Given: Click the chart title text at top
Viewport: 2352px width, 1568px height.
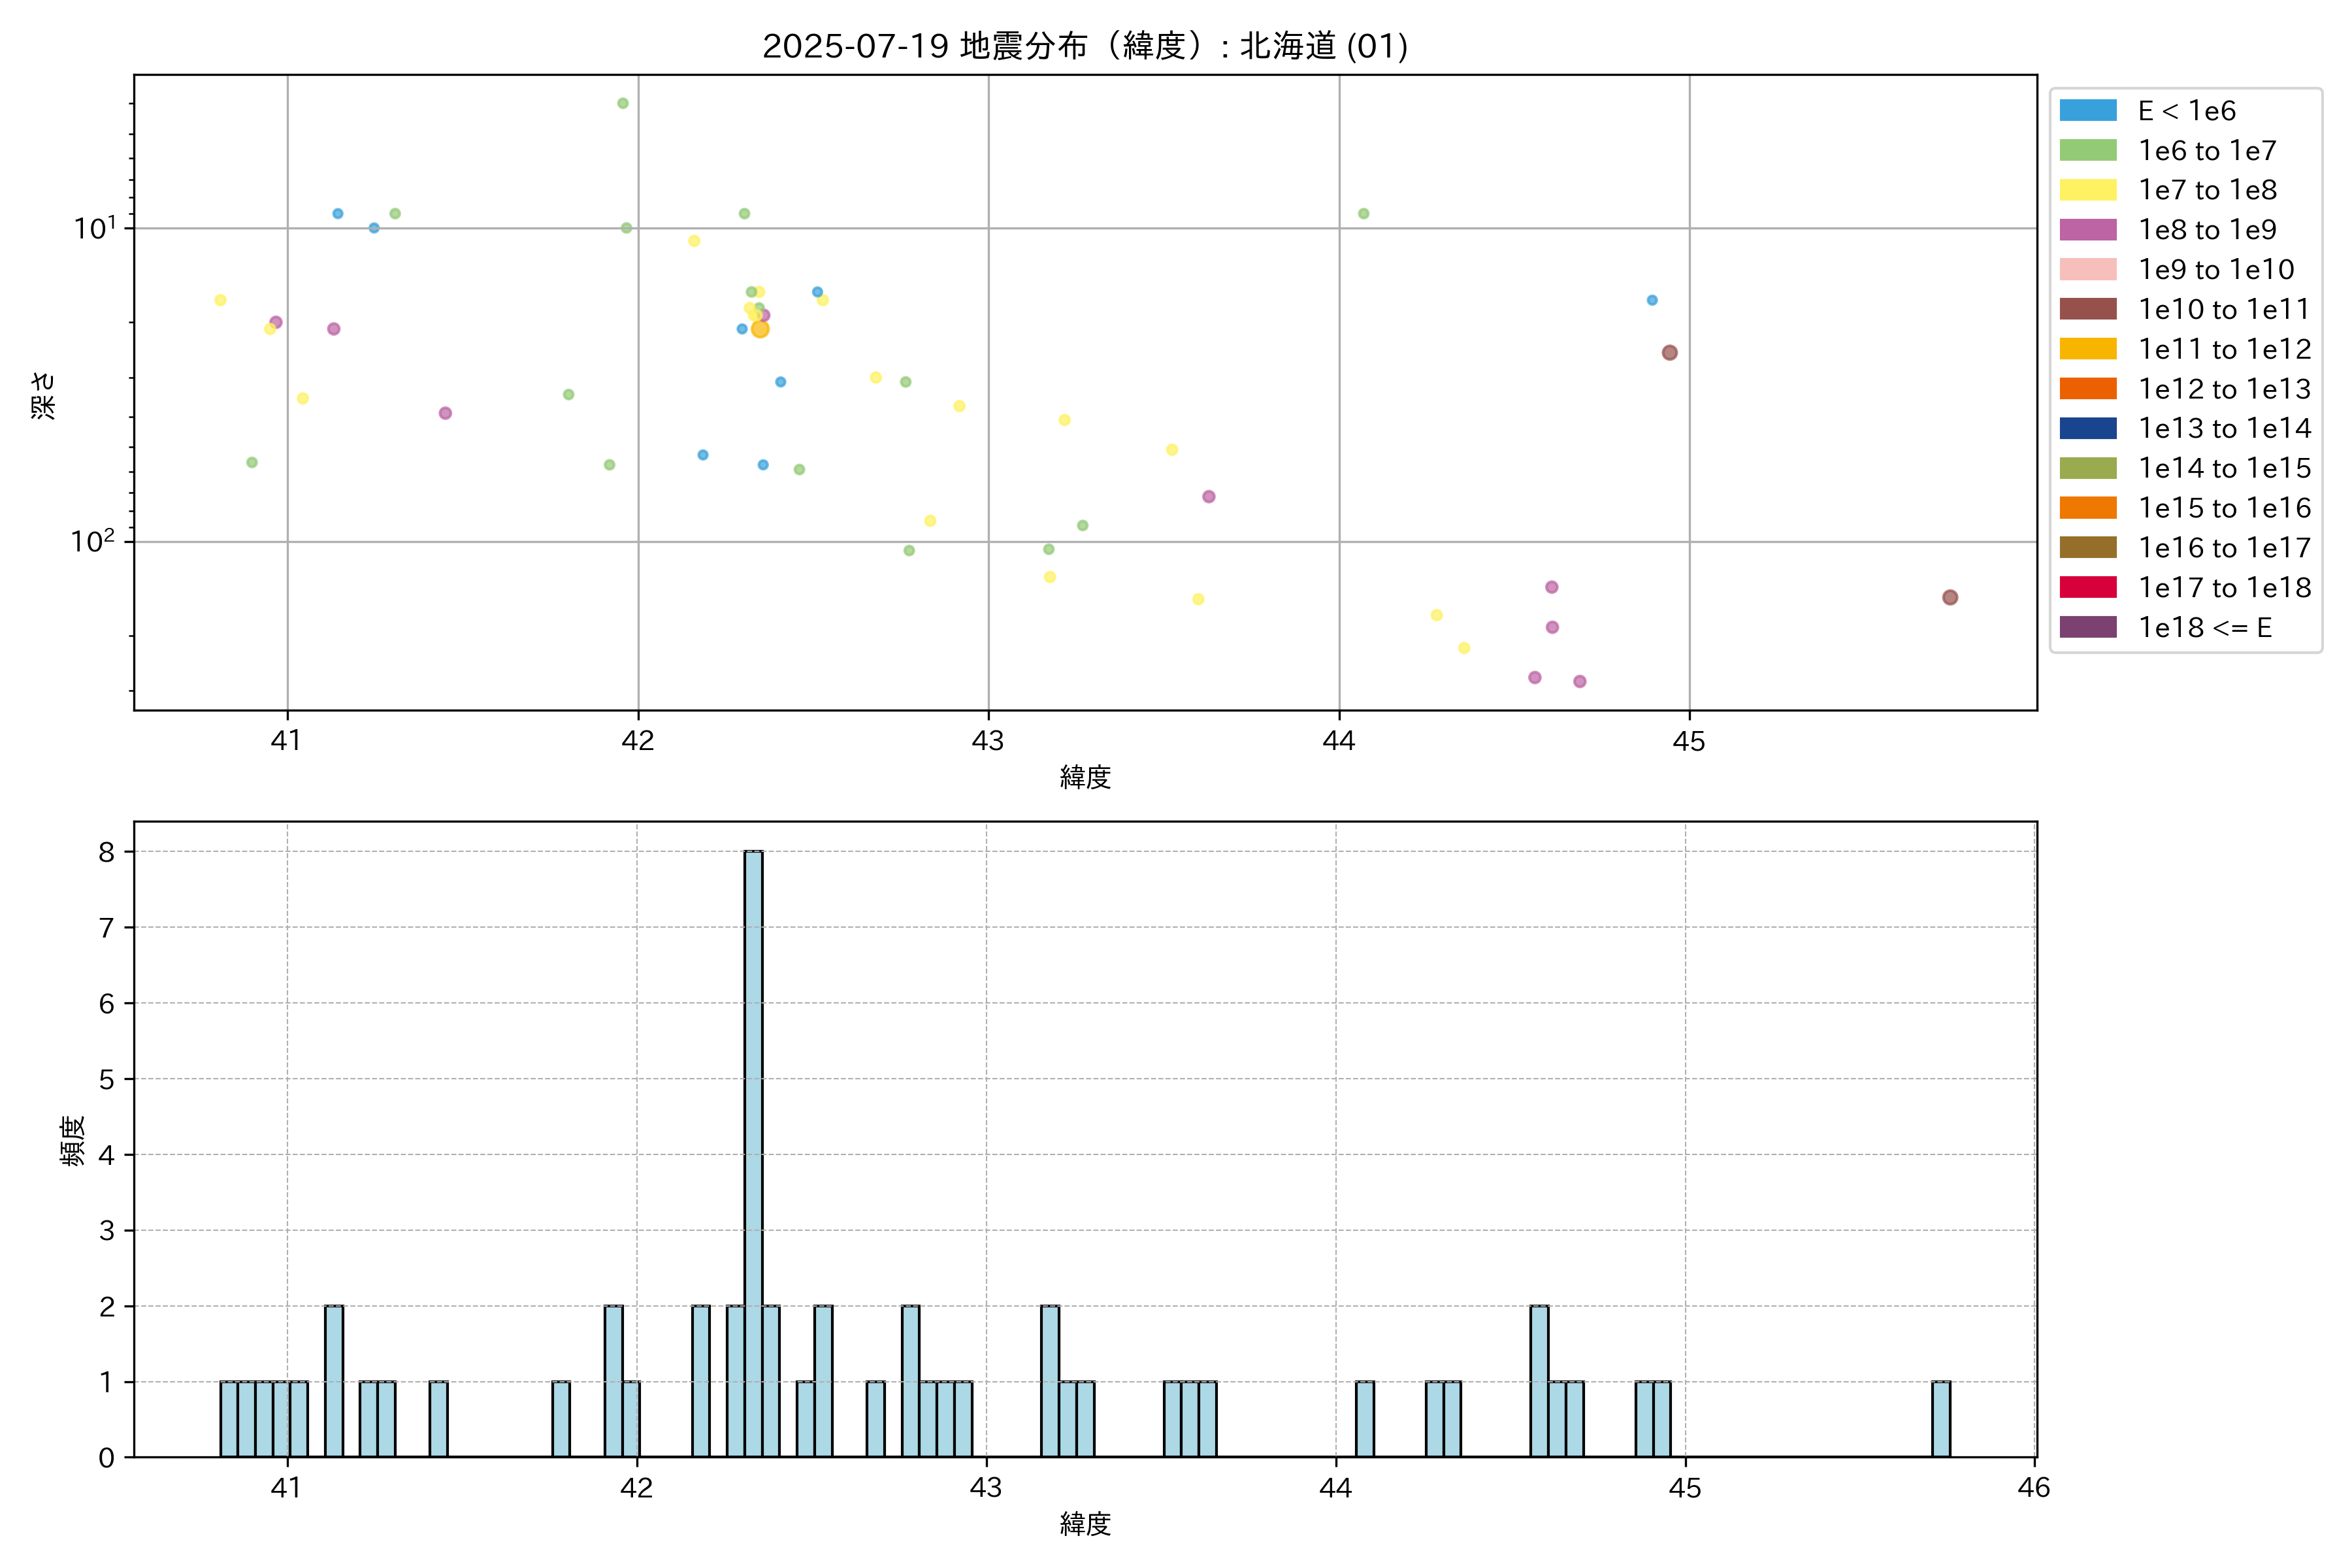Looking at the screenshot, I should (1085, 46).
